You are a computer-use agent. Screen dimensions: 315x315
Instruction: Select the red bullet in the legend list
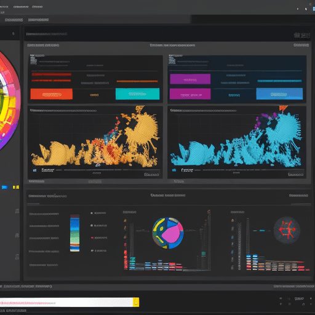pyautogui.click(x=92, y=237)
